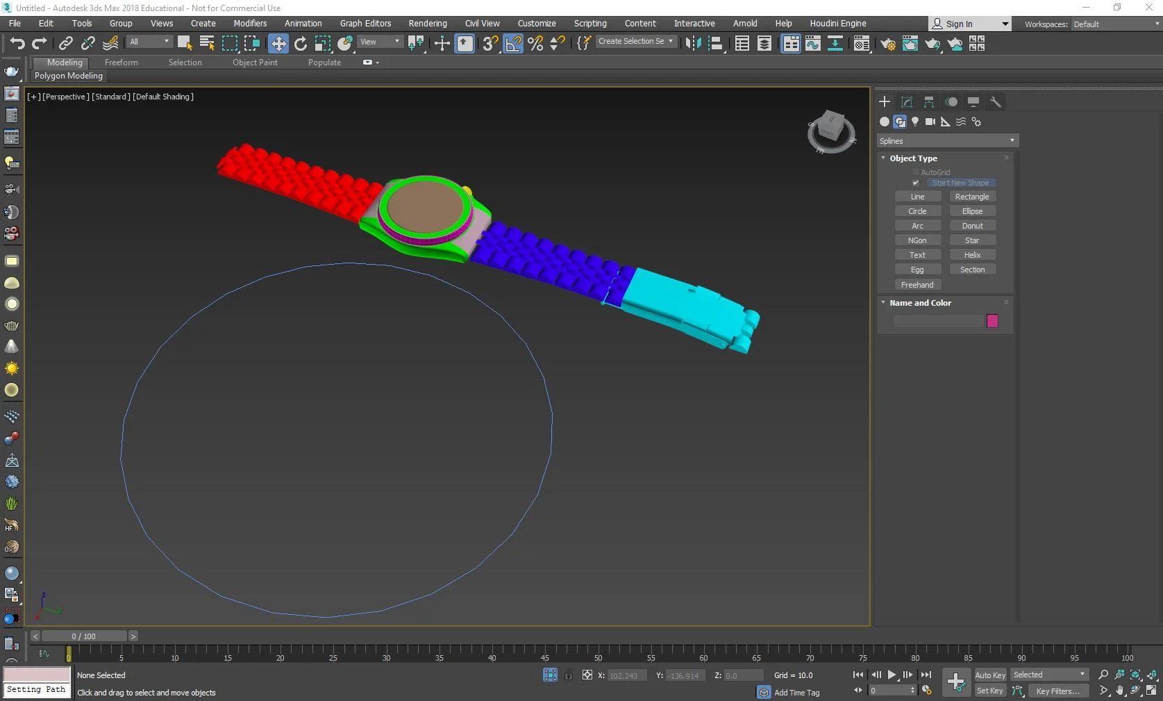1163x701 pixels.
Task: Open the Utilities wrench tab
Action: coord(996,102)
